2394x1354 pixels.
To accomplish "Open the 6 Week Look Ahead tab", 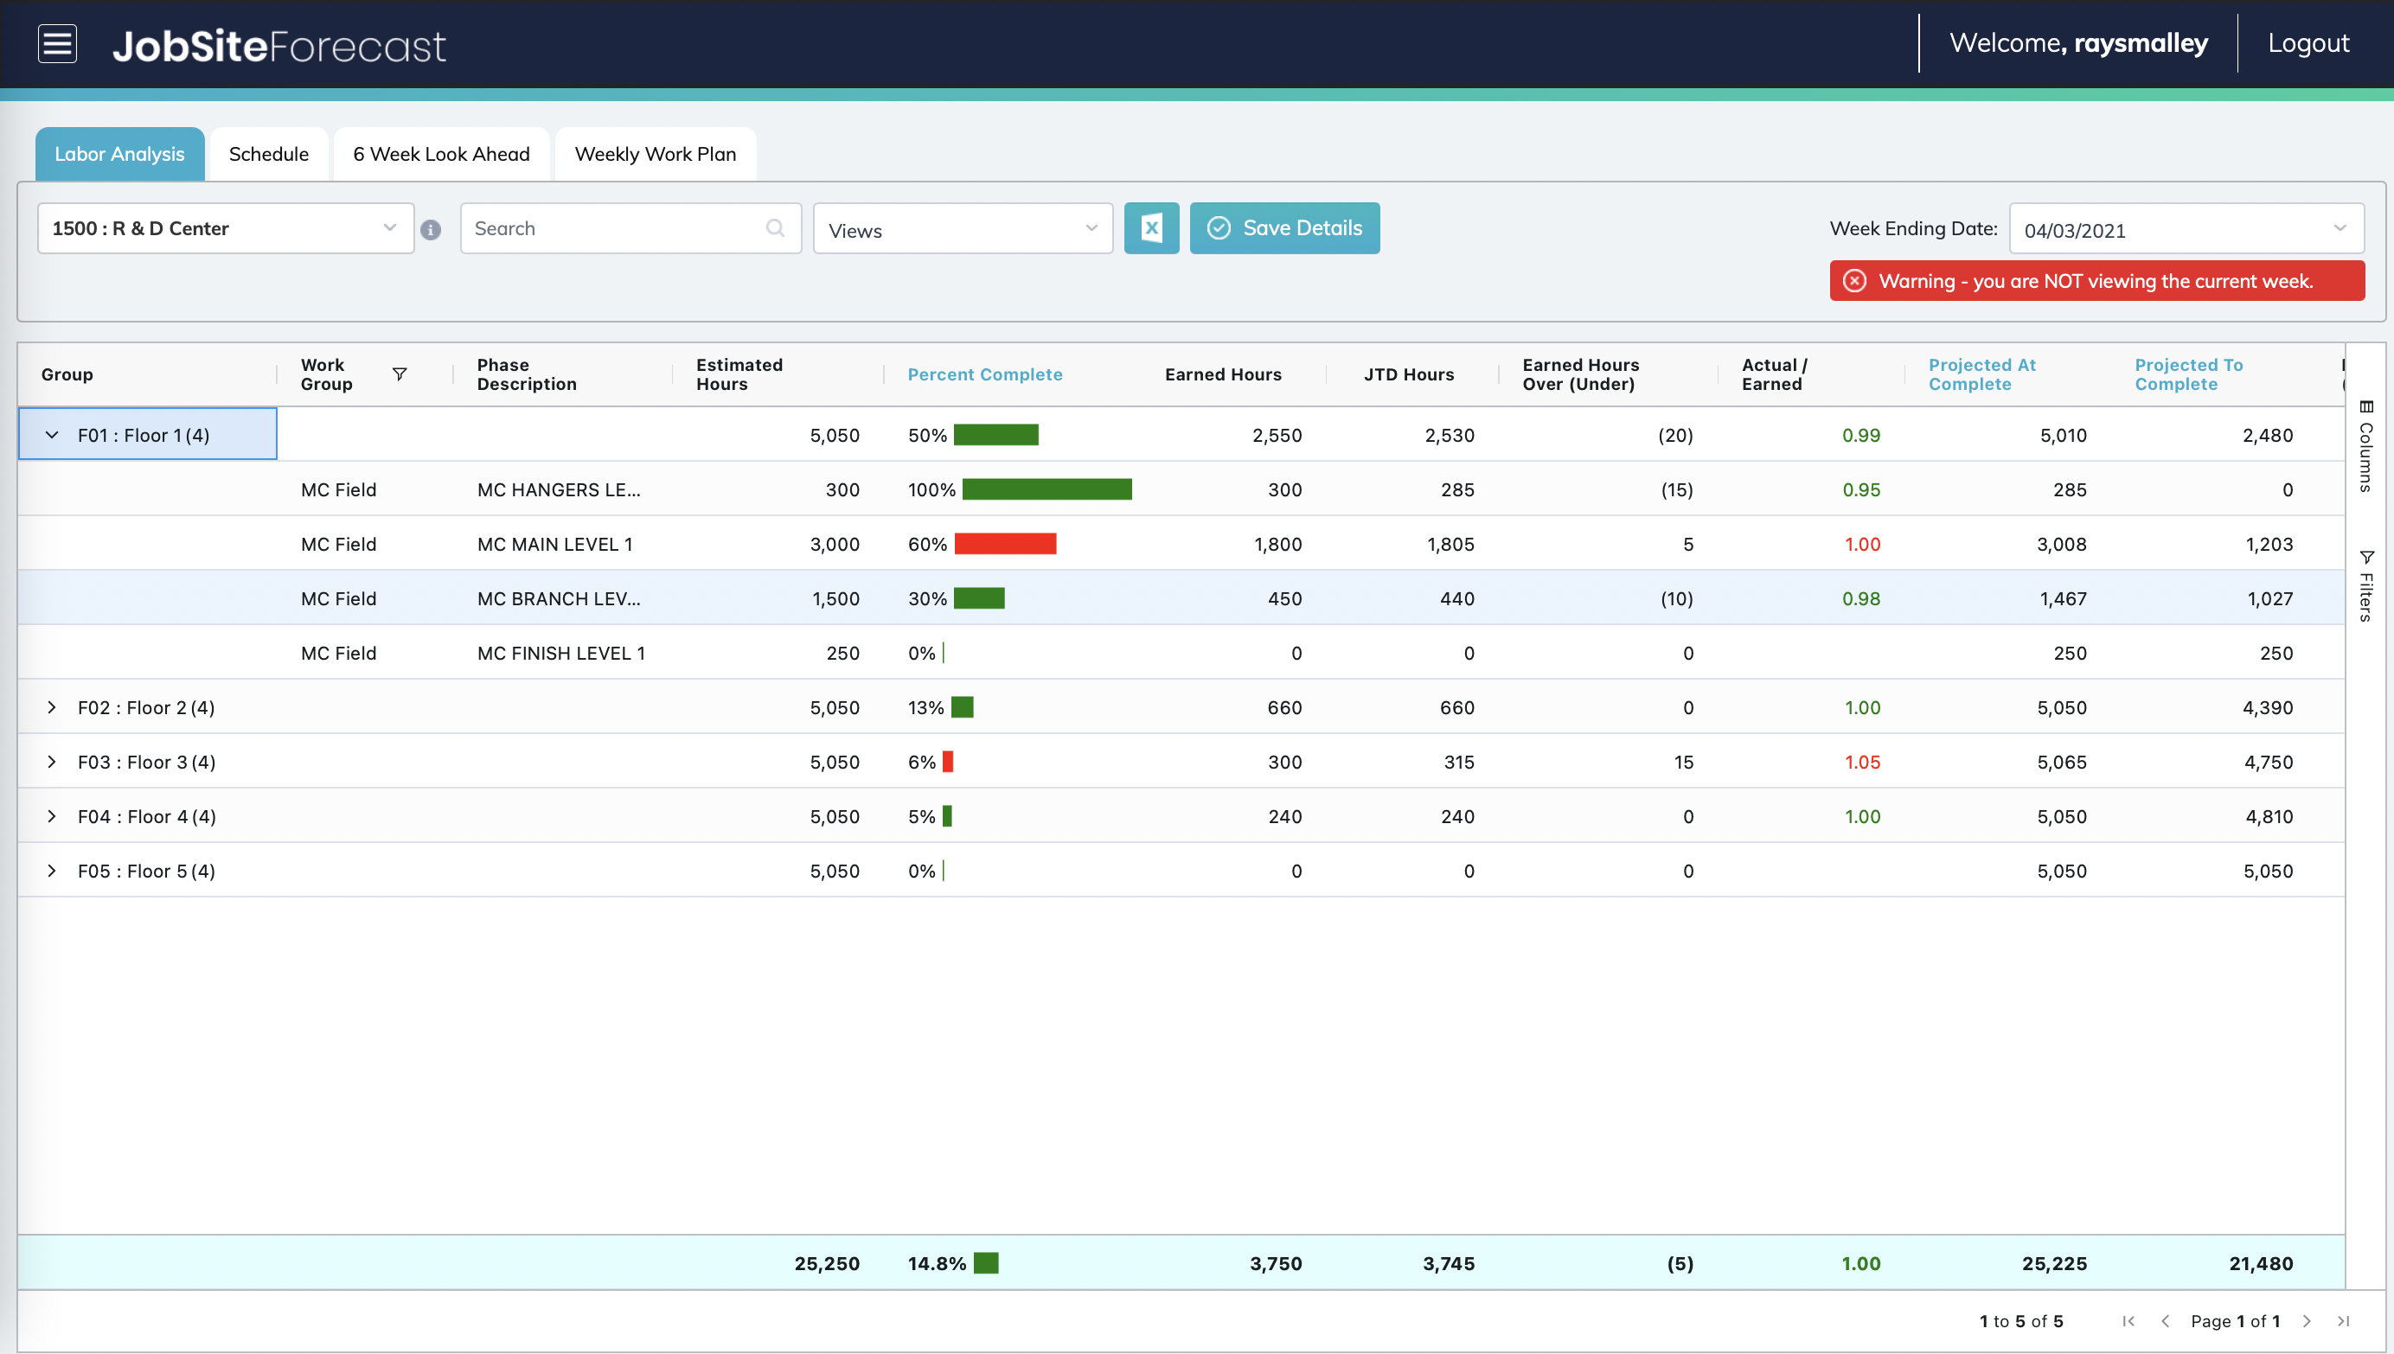I will (441, 155).
